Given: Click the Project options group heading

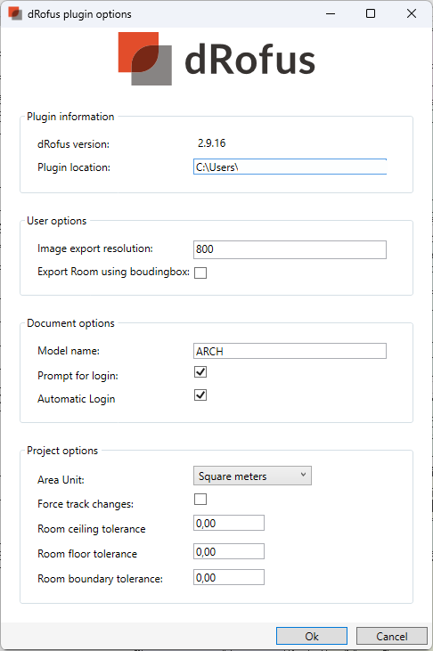Looking at the screenshot, I should pyautogui.click(x=62, y=451).
